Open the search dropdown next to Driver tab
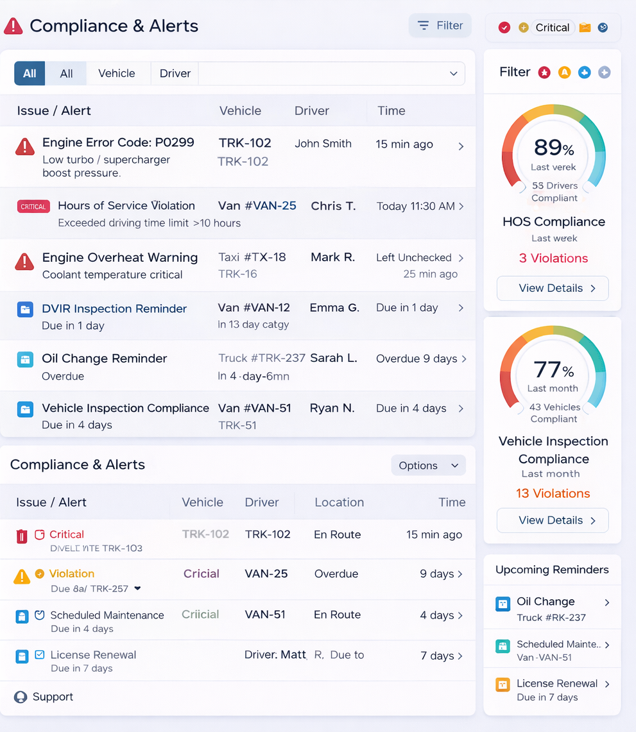This screenshot has width=636, height=732. pyautogui.click(x=454, y=73)
